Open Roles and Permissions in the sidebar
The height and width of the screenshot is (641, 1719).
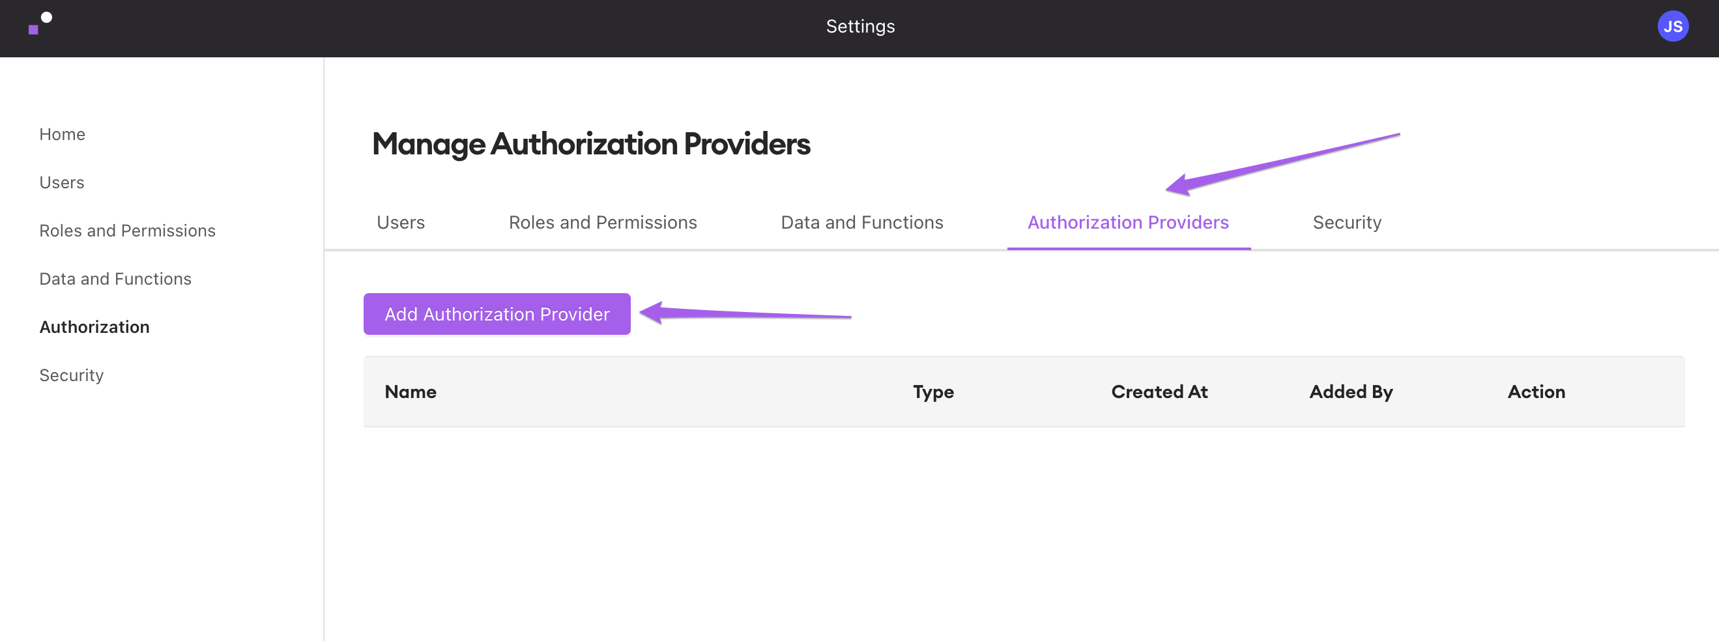tap(128, 231)
